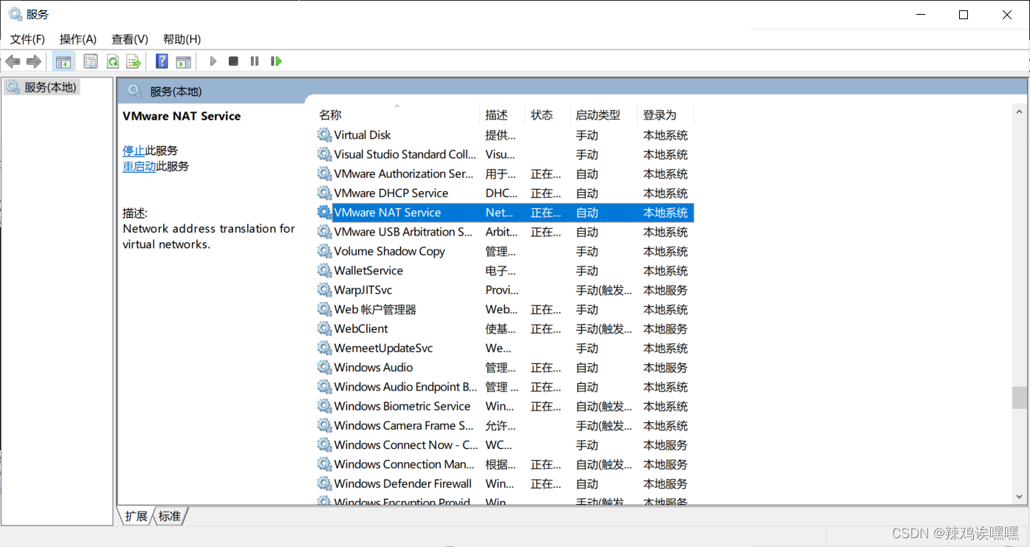Image resolution: width=1030 pixels, height=547 pixels.
Task: Open the 查看(V) menu
Action: 130,39
